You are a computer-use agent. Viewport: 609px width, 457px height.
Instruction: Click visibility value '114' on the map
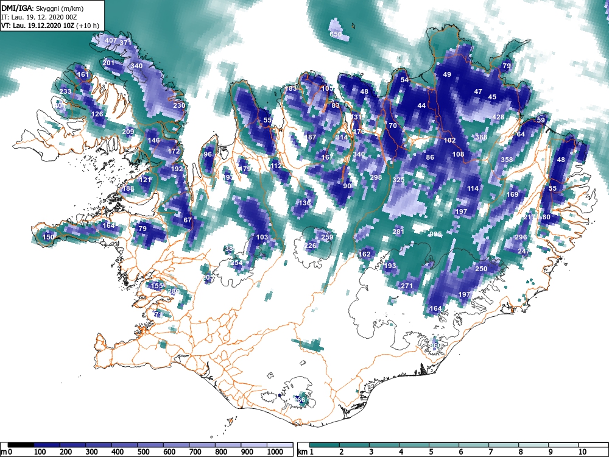pos(473,188)
